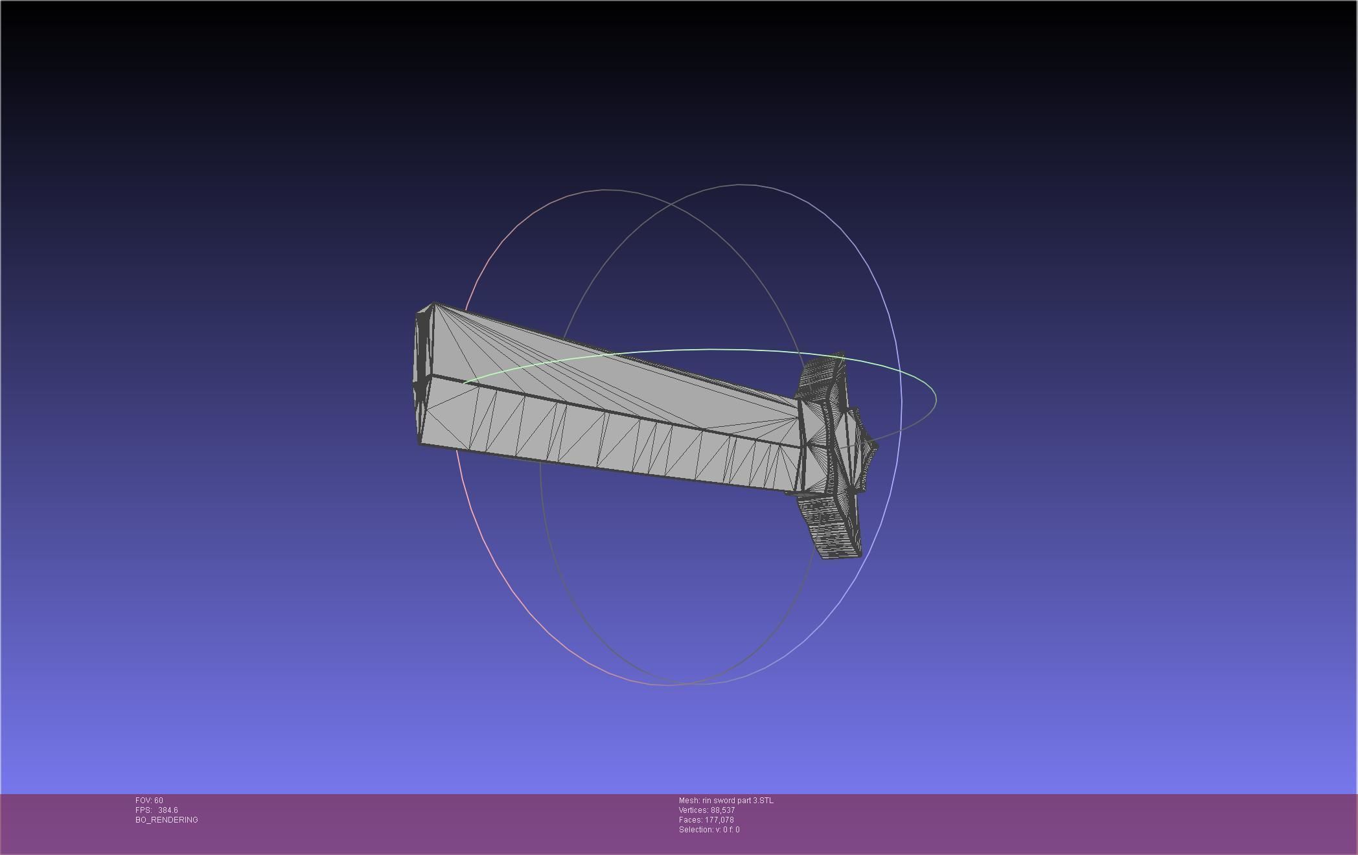Click the Selection: v: 0 f: 0 text

[x=709, y=830]
